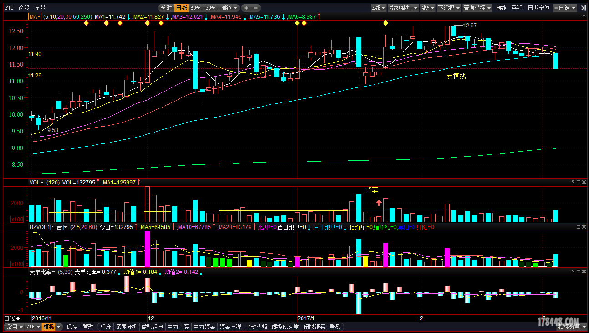Click 管理 to manage templates
589x333 pixels.
coord(88,327)
